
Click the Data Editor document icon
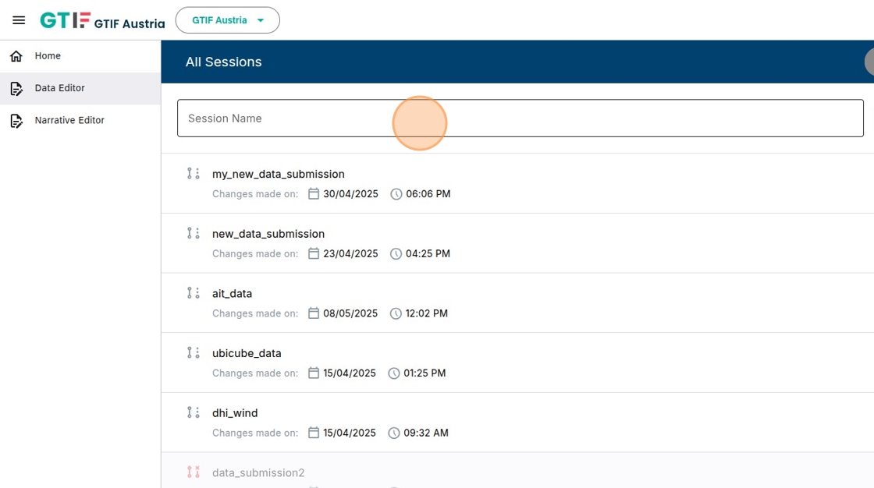16,88
